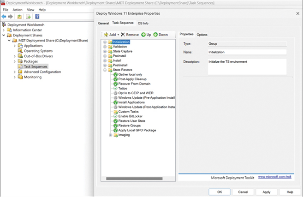Screen dimensions: 303x198
Task: Click the OK button
Action: [220, 192]
